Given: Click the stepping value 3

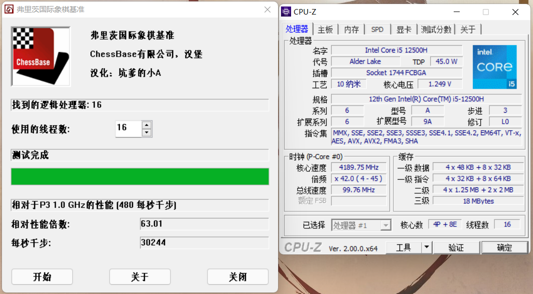Looking at the screenshot, I should pyautogui.click(x=505, y=110).
